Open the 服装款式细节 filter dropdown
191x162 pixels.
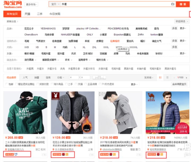pos(50,60)
